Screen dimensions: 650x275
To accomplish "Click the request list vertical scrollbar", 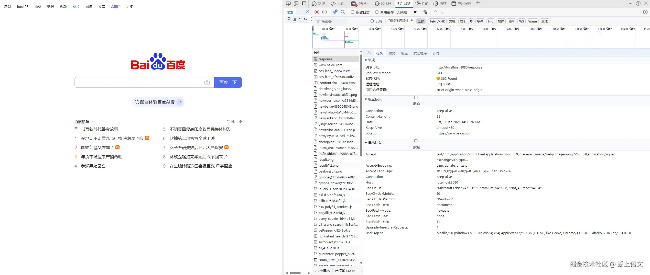I will (x=361, y=105).
